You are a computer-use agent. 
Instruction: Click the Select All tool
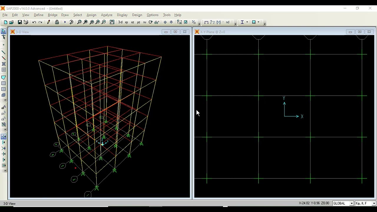coord(4,107)
